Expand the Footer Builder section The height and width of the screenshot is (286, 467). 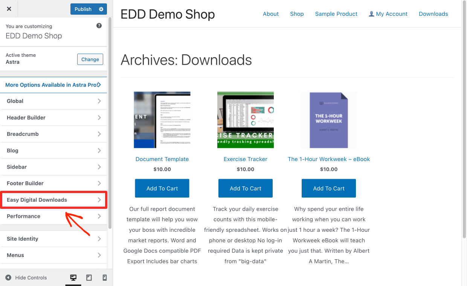pyautogui.click(x=53, y=183)
